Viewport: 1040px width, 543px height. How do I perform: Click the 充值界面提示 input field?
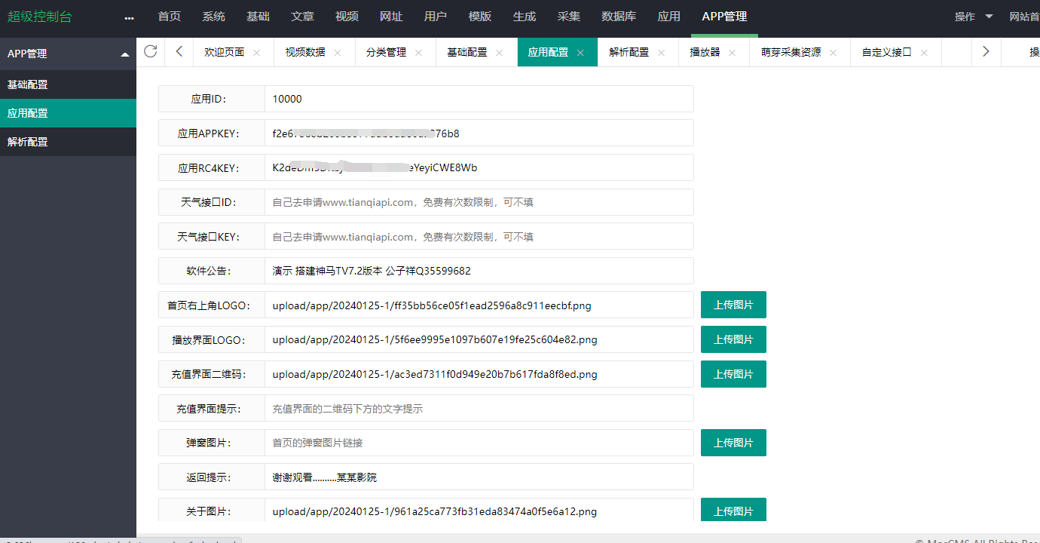[x=479, y=409]
